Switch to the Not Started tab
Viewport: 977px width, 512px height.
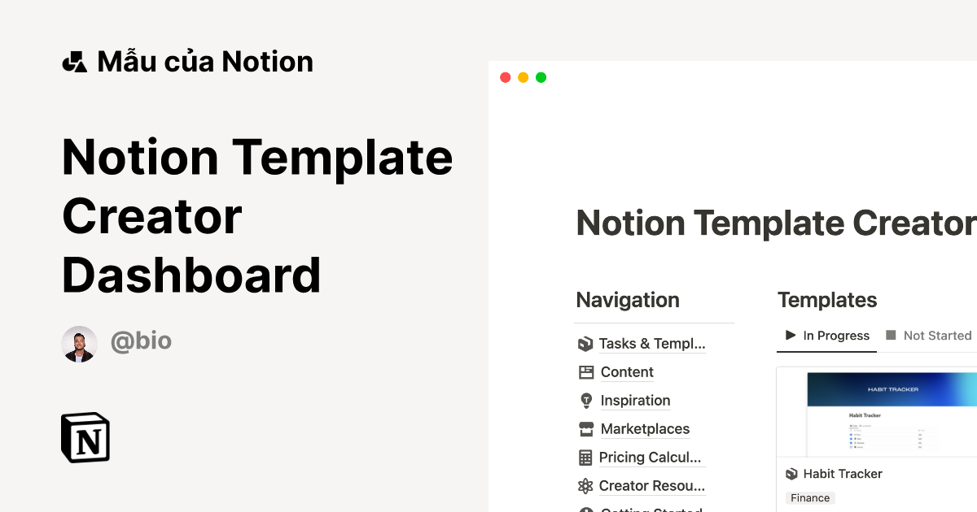(935, 335)
